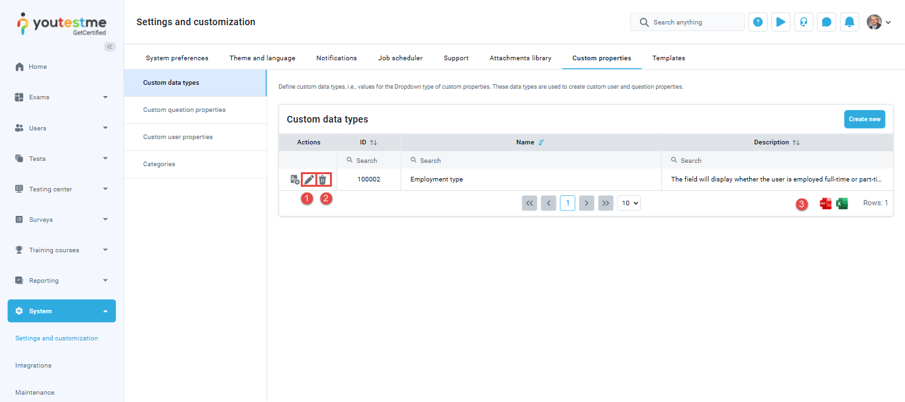The image size is (905, 402).
Task: Click the help question mark icon
Action: pos(758,22)
